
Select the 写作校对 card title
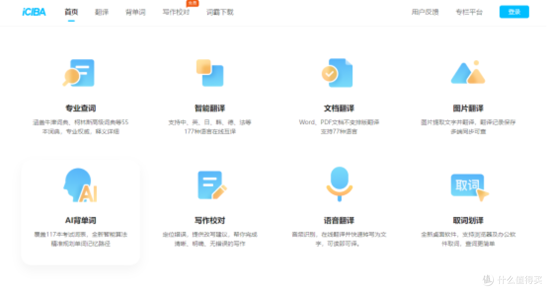[210, 221]
